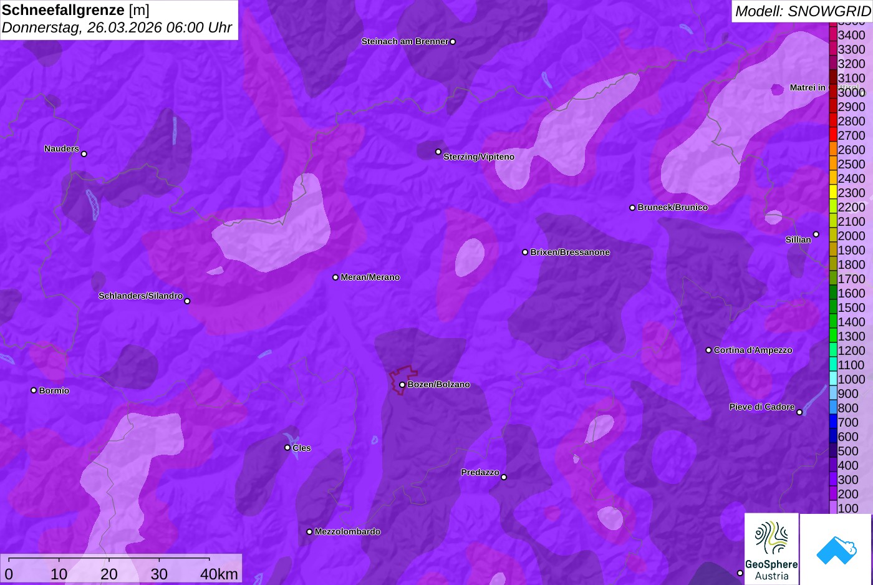This screenshot has height=585, width=873.
Task: Click the 10 mark on scale bar
Action: pos(59,574)
